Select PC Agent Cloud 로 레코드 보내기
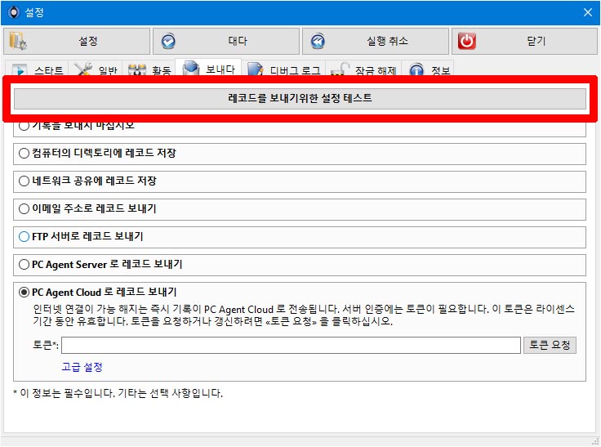The image size is (601, 447). tap(24, 293)
